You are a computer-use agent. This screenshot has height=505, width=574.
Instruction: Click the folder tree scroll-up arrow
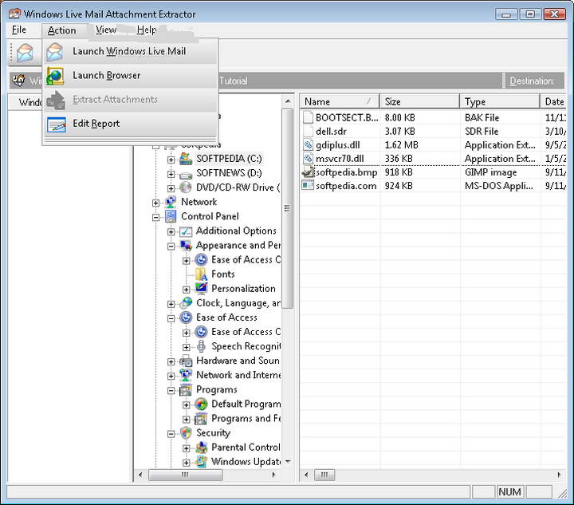[288, 101]
